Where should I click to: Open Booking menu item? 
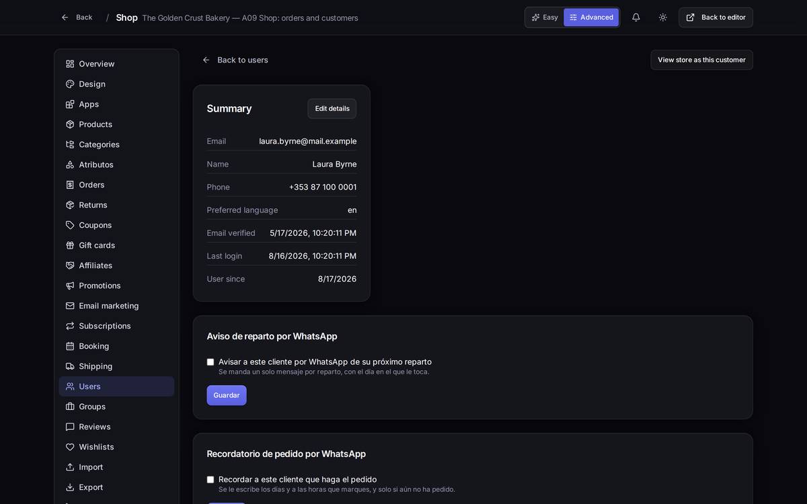pos(116,346)
